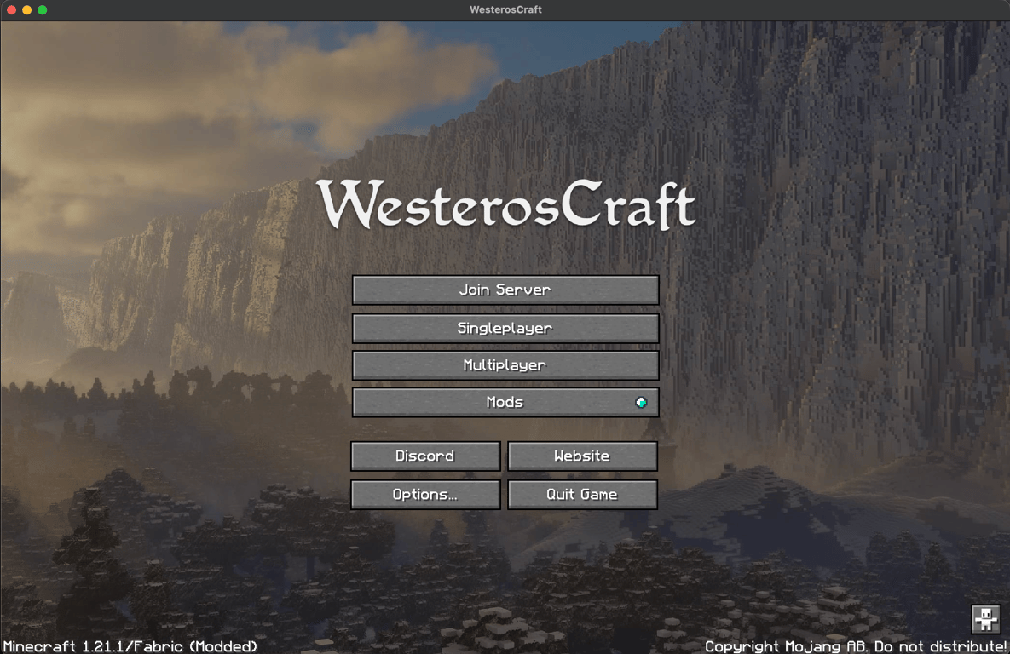
Task: Open Options settings
Action: coord(425,495)
